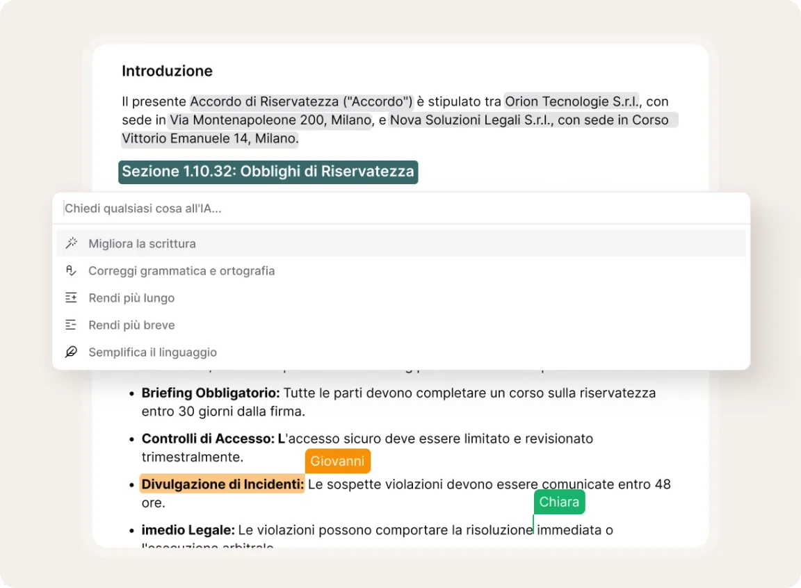Click the Controlli di Accesso bullet text

click(209, 439)
